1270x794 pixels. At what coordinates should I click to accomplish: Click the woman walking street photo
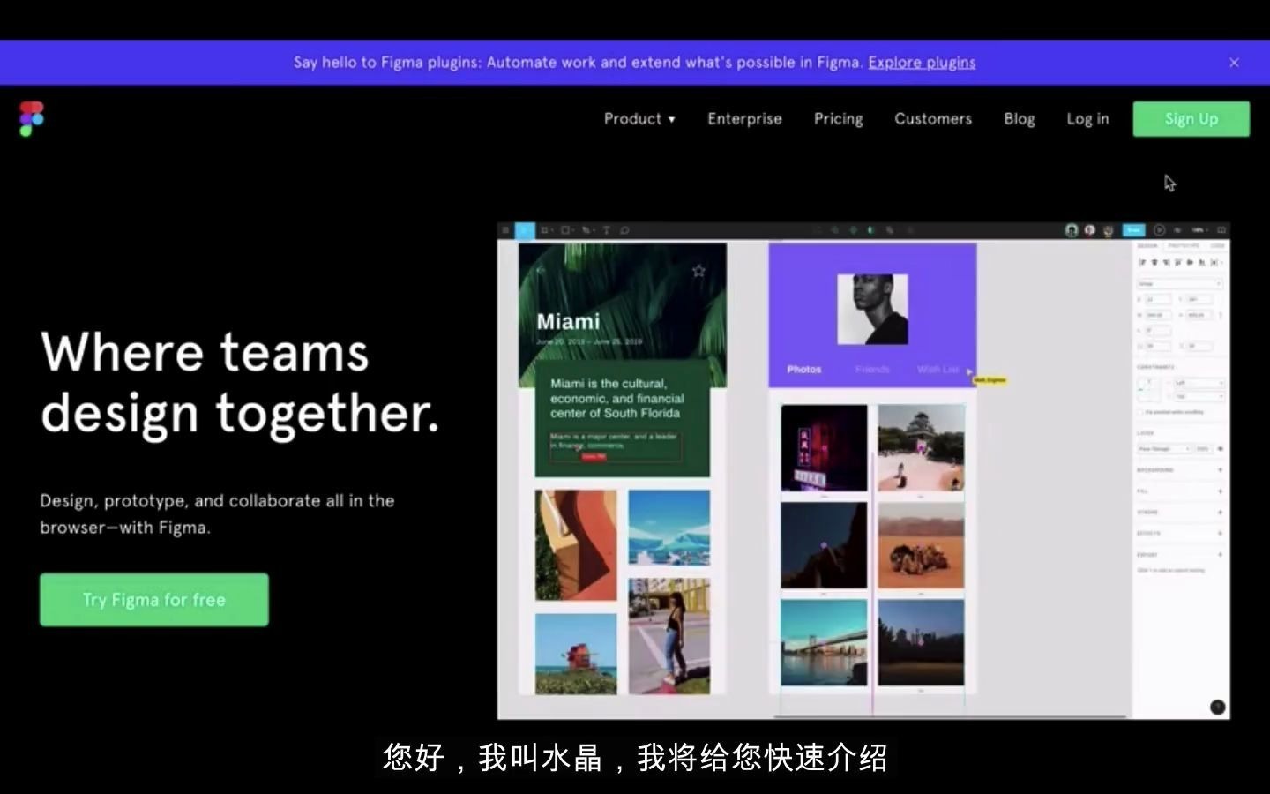[669, 636]
